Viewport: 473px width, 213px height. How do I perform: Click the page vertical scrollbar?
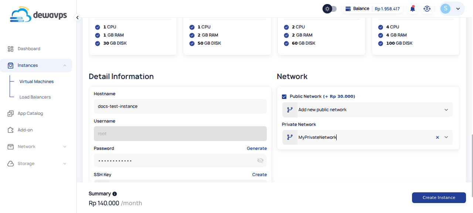tap(472, 166)
